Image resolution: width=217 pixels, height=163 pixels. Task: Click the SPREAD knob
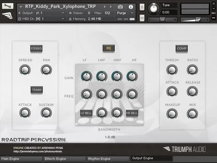[x=25, y=70]
